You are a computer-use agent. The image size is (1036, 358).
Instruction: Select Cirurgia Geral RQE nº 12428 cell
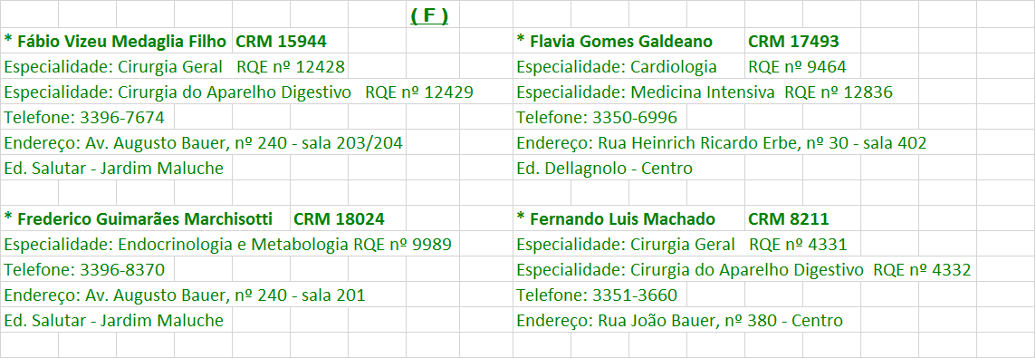pos(175,67)
